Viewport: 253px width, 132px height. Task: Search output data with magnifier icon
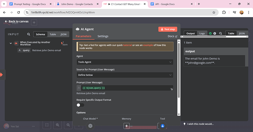(220, 33)
